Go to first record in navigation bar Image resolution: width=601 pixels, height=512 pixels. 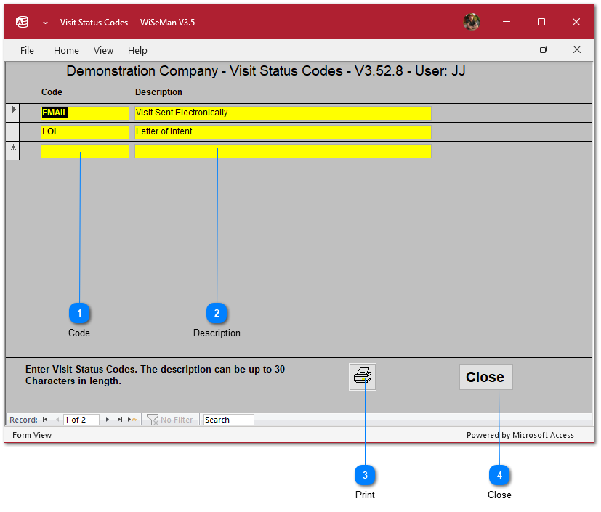click(45, 420)
